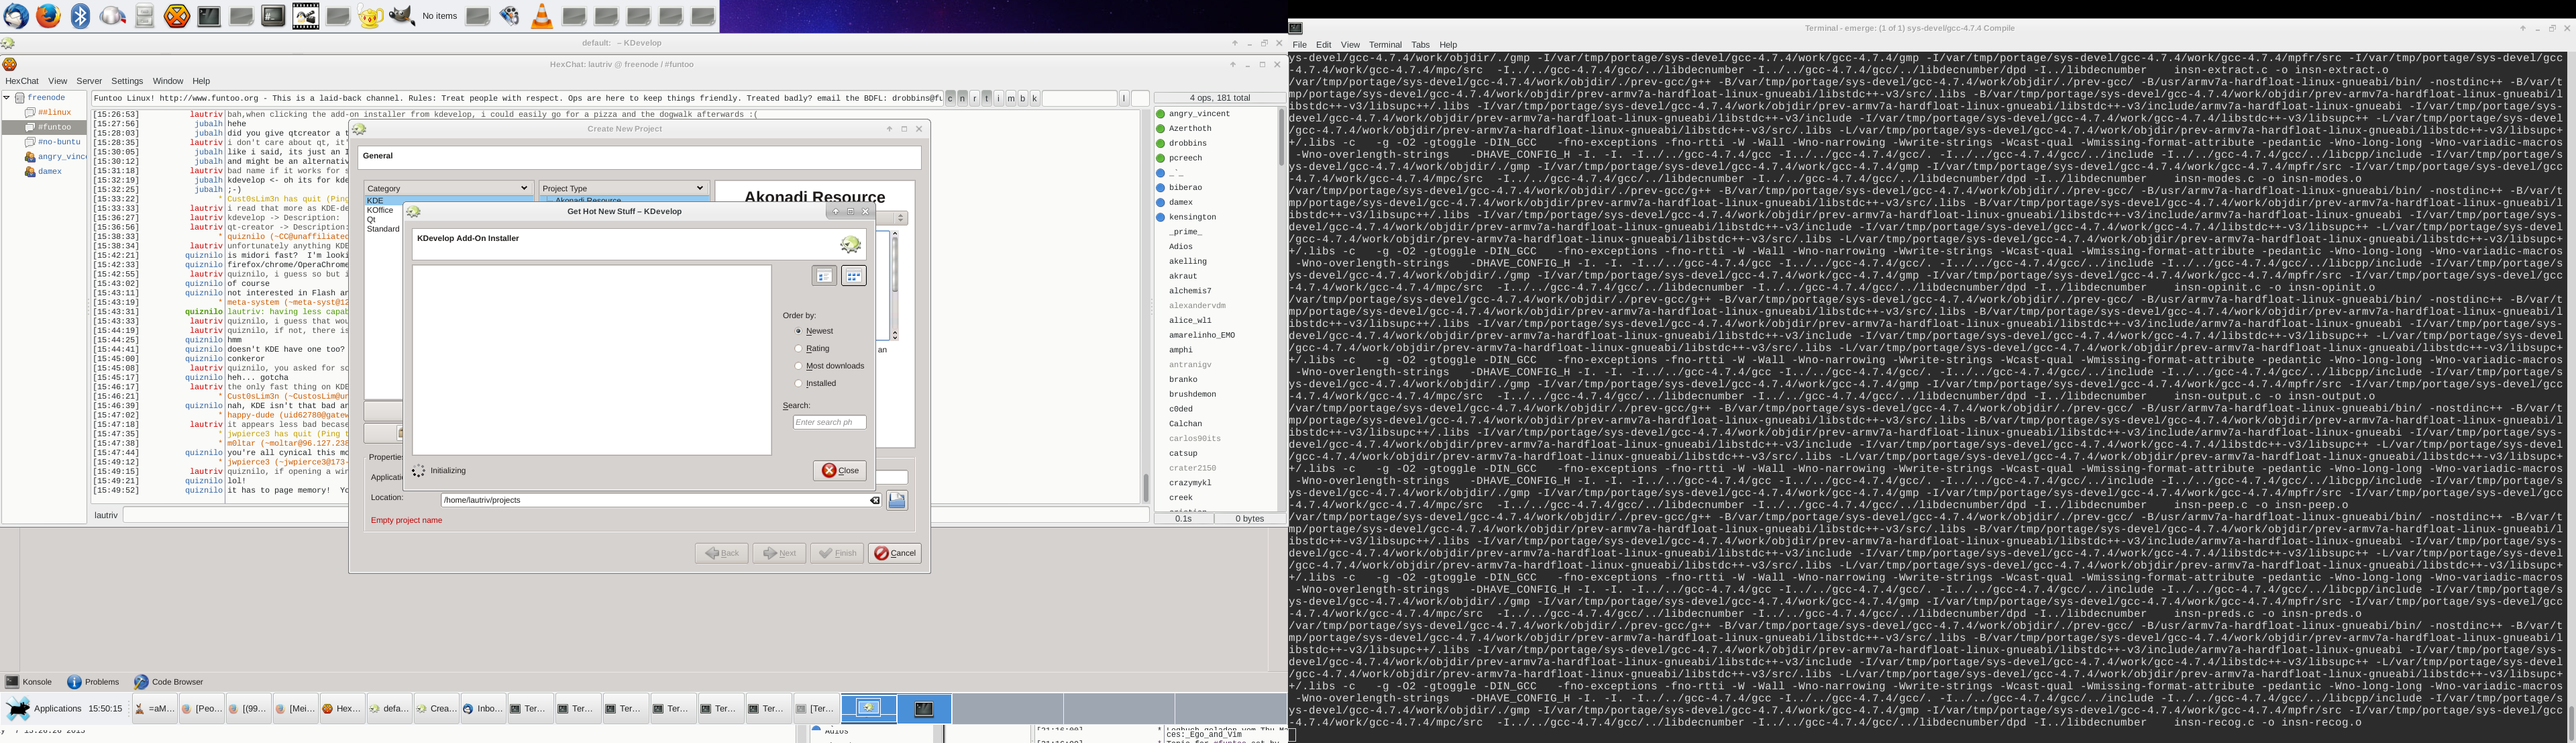The width and height of the screenshot is (2576, 743).
Task: Clear the project location field text
Action: click(x=874, y=500)
